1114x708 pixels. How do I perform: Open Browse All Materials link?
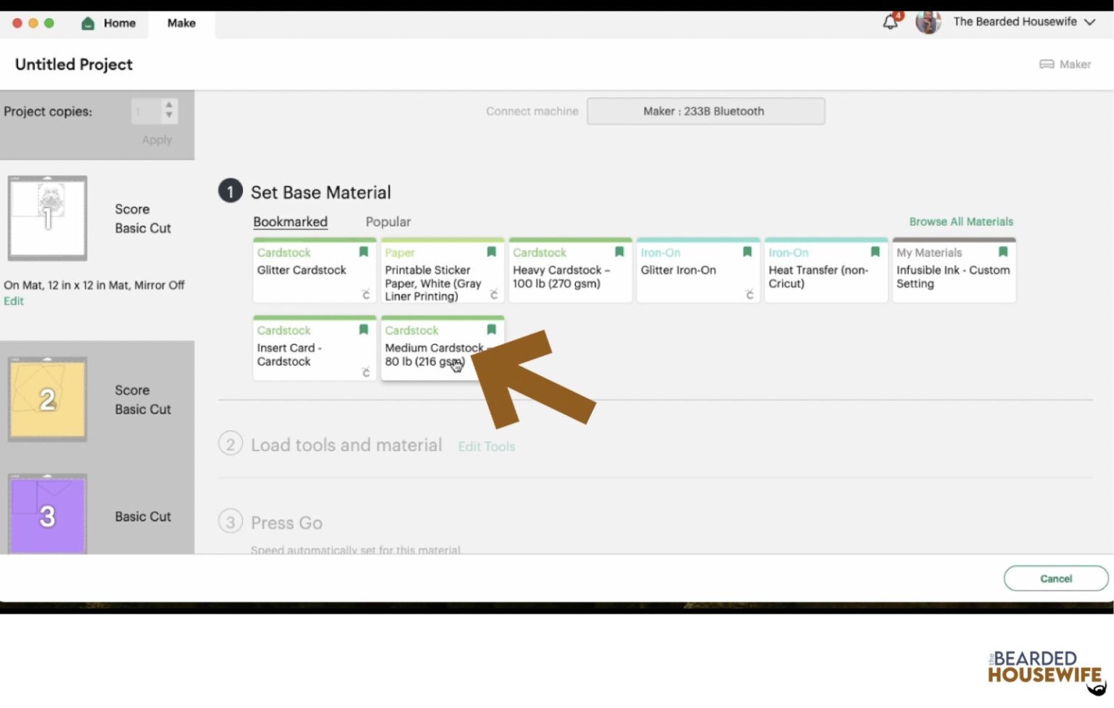point(961,222)
